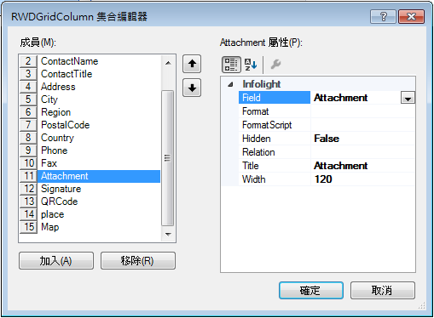Viewport: 434px width, 318px height.
Task: Click the empty Relation value field
Action: pos(362,152)
